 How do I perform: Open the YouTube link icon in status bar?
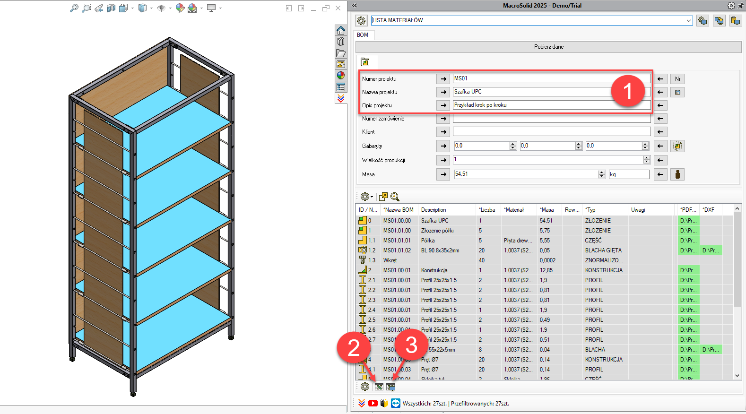tap(373, 403)
